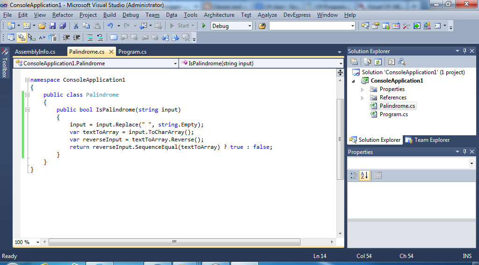Click the Add New Item toolbar icon

click(27, 26)
